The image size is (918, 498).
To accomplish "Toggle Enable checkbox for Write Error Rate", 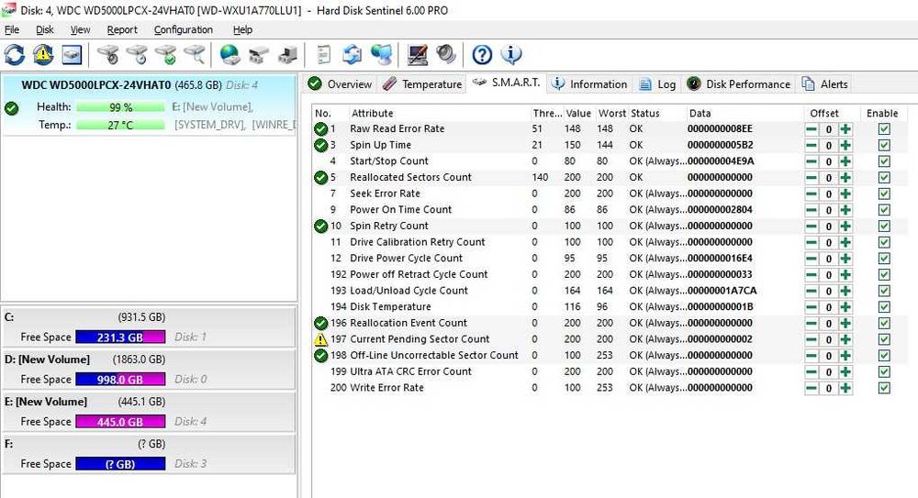I will 884,388.
